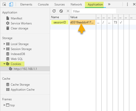Viewport: 136px width, 111px height.
Task: Open the Elements tab
Action: (26, 4)
